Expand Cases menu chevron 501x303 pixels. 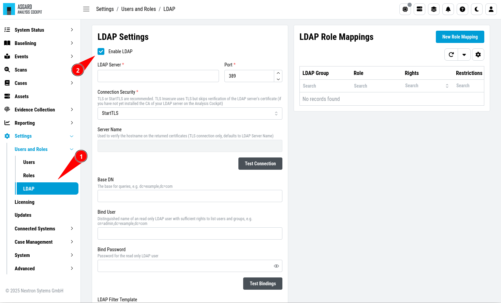[72, 83]
